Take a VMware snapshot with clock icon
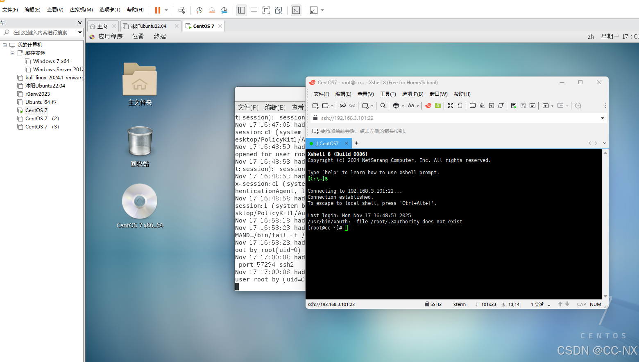 click(x=199, y=10)
